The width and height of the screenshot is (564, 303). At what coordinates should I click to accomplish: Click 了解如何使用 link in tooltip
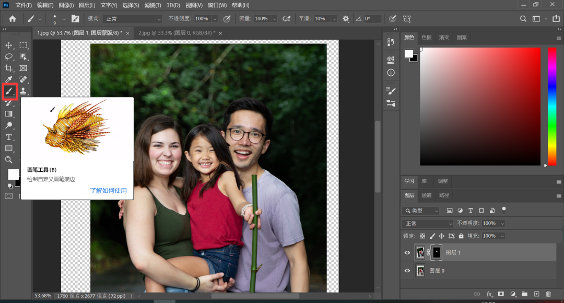pos(108,190)
